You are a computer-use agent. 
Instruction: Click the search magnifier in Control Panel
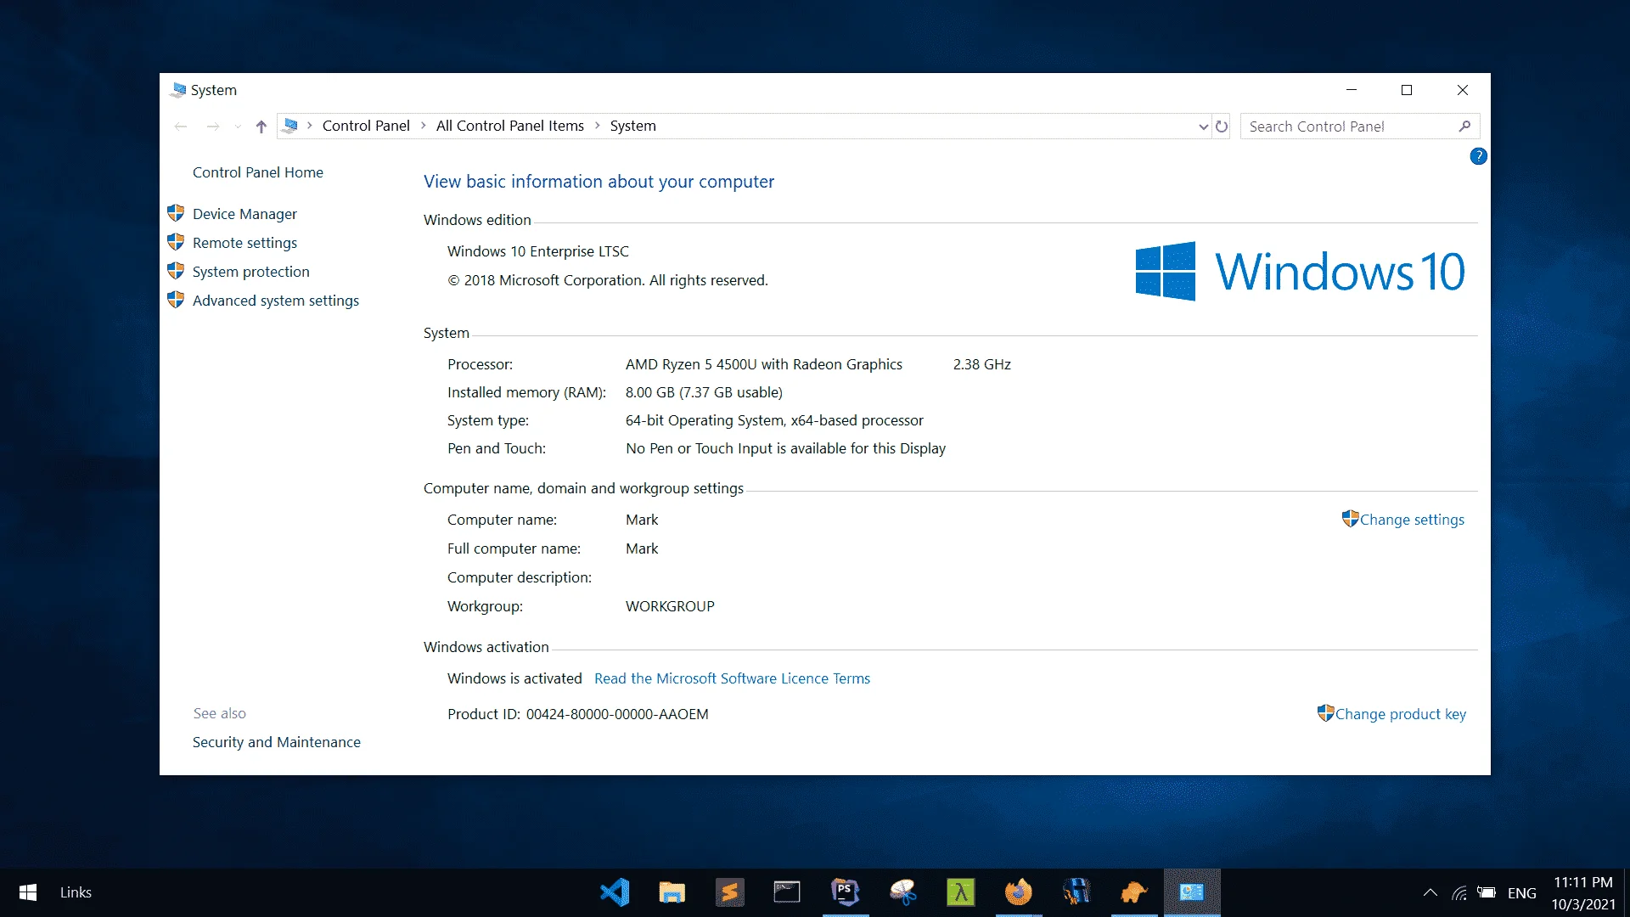[x=1464, y=127]
